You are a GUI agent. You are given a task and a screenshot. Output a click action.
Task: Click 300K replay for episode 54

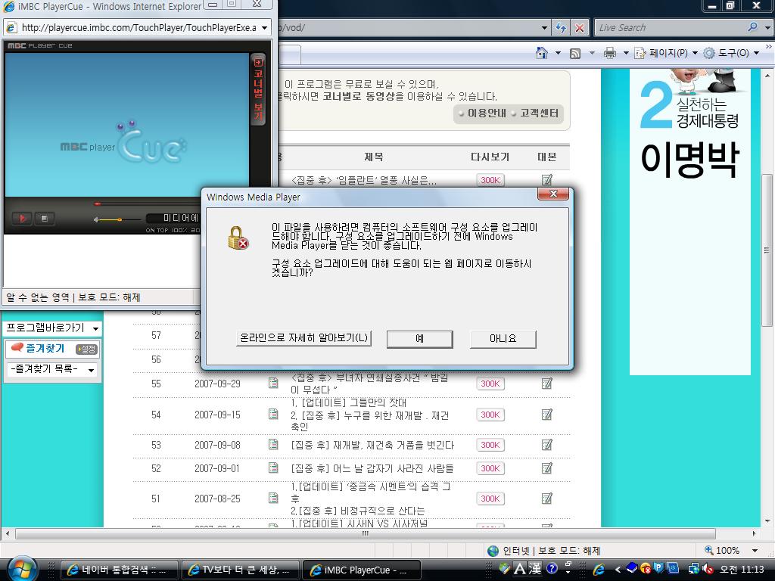[490, 415]
